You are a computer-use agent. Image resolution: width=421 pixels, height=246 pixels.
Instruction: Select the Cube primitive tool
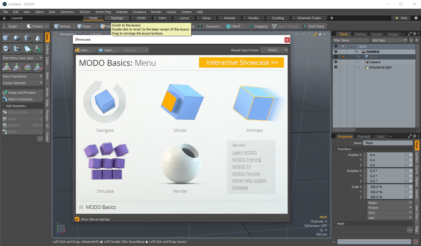pos(6,38)
